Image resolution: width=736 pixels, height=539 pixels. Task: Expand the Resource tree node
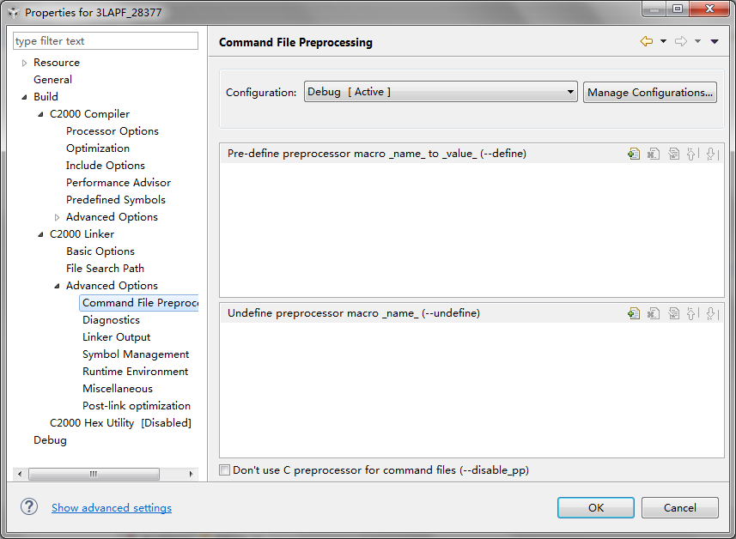point(25,63)
